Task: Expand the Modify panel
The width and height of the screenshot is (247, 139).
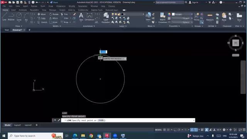Action: 57,26
